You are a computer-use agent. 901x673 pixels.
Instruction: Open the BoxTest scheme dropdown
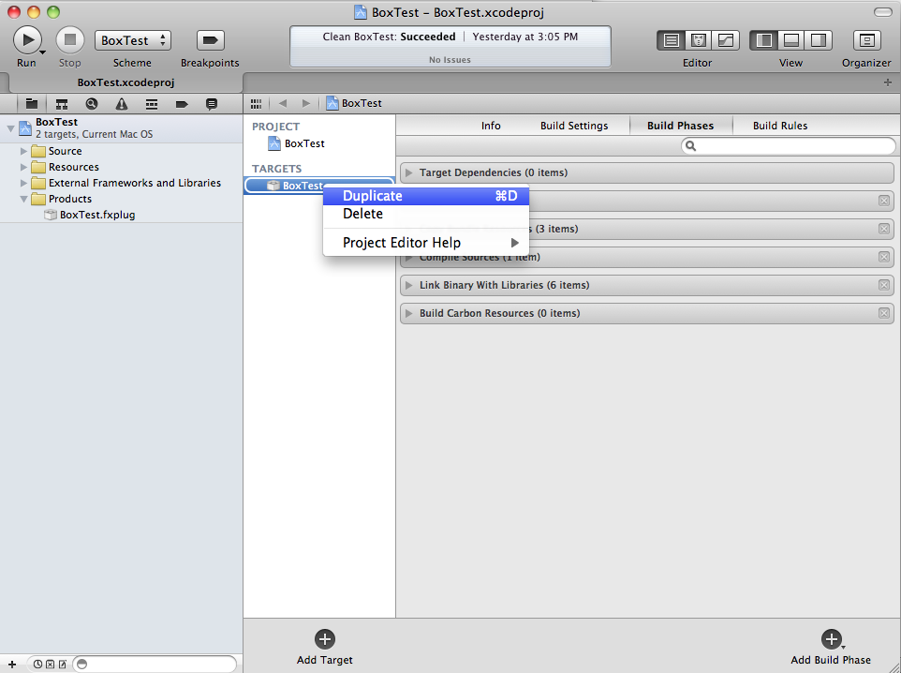(133, 40)
